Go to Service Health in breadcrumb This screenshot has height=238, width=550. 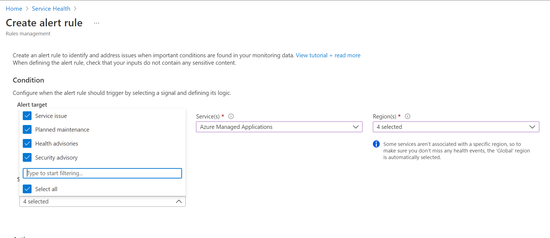coord(51,8)
